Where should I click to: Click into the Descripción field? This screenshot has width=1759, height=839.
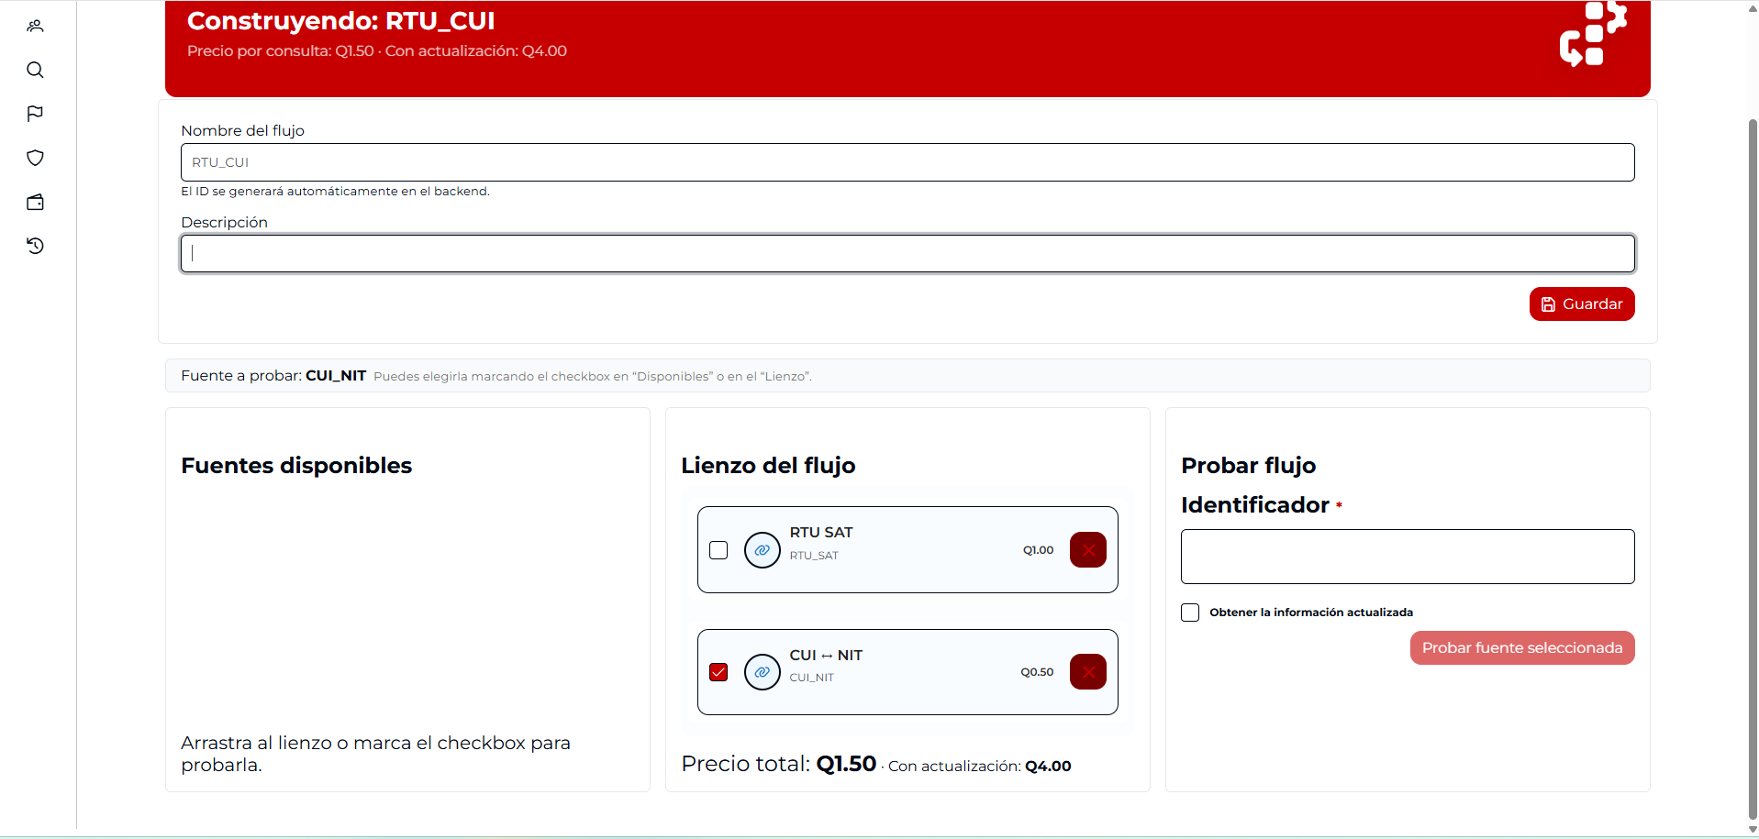pyautogui.click(x=907, y=254)
